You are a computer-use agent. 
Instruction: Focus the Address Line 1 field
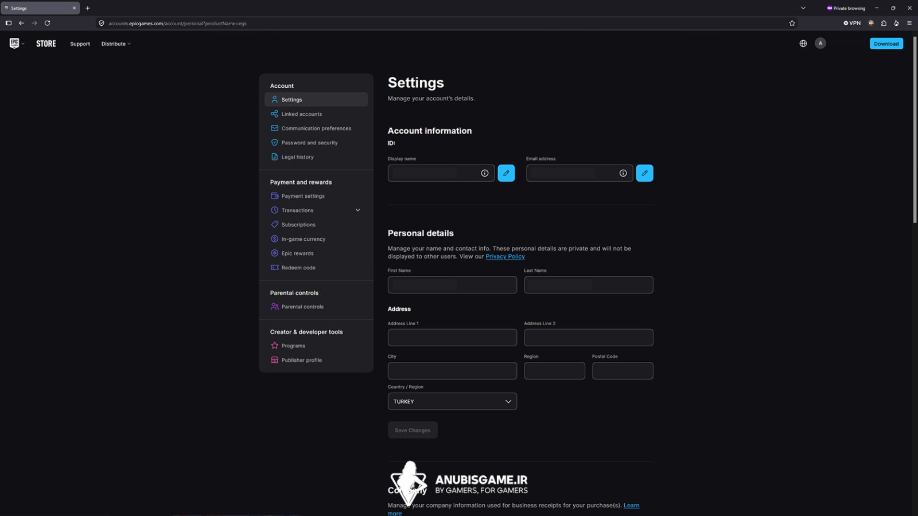(x=452, y=338)
